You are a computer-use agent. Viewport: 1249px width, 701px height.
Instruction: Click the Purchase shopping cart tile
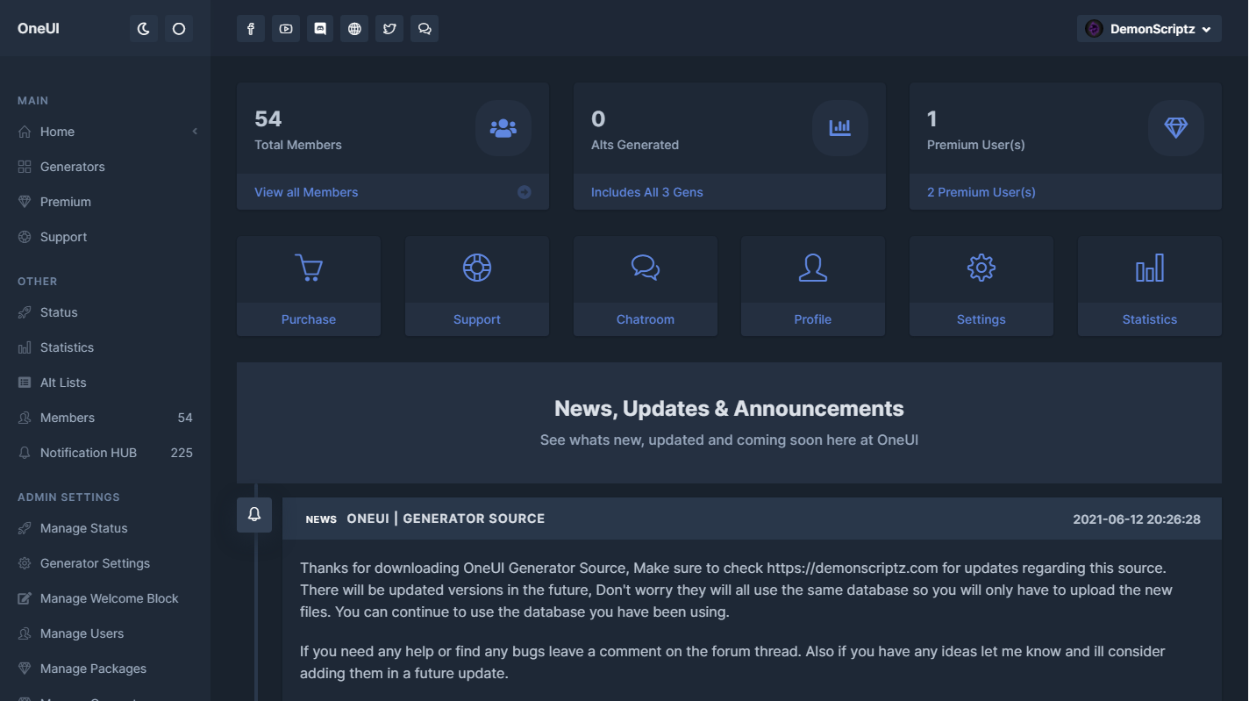point(309,285)
